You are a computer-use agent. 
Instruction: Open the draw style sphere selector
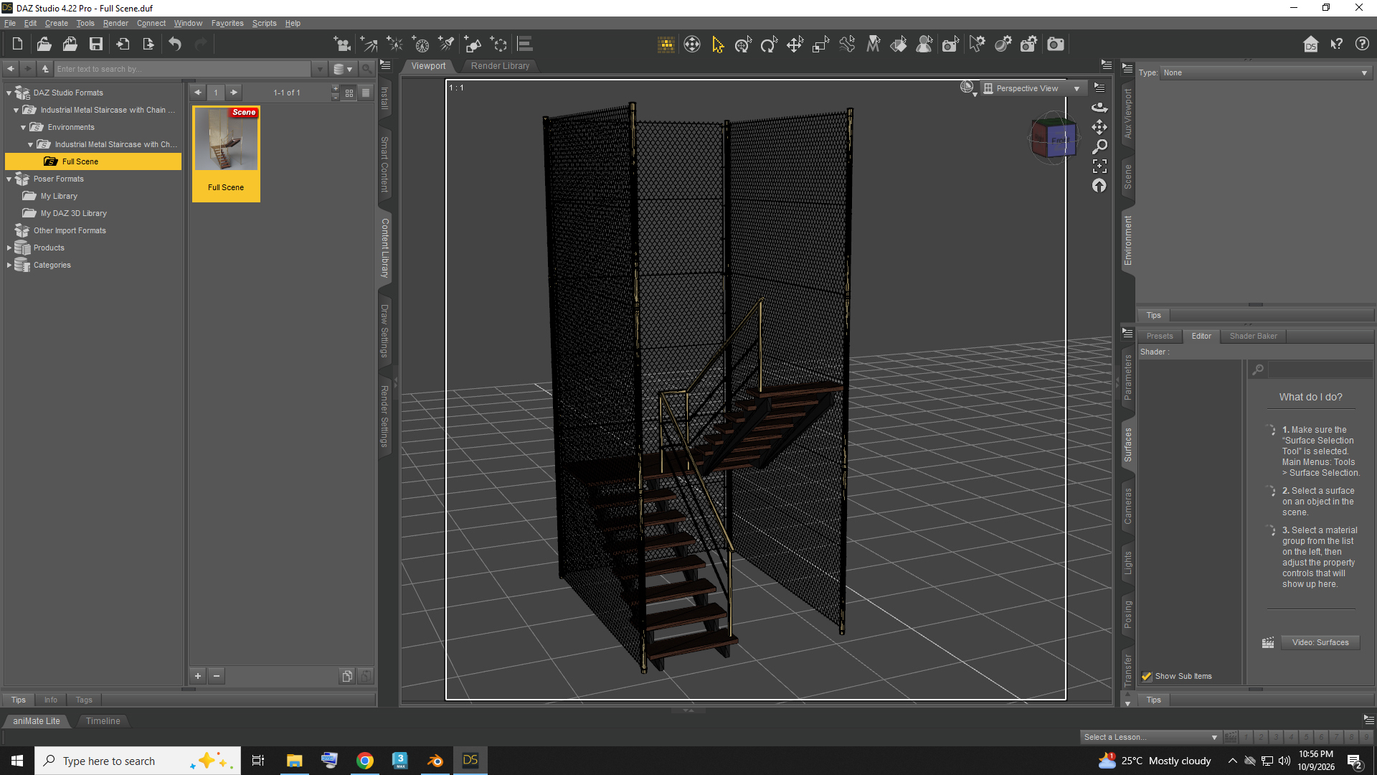pos(968,88)
